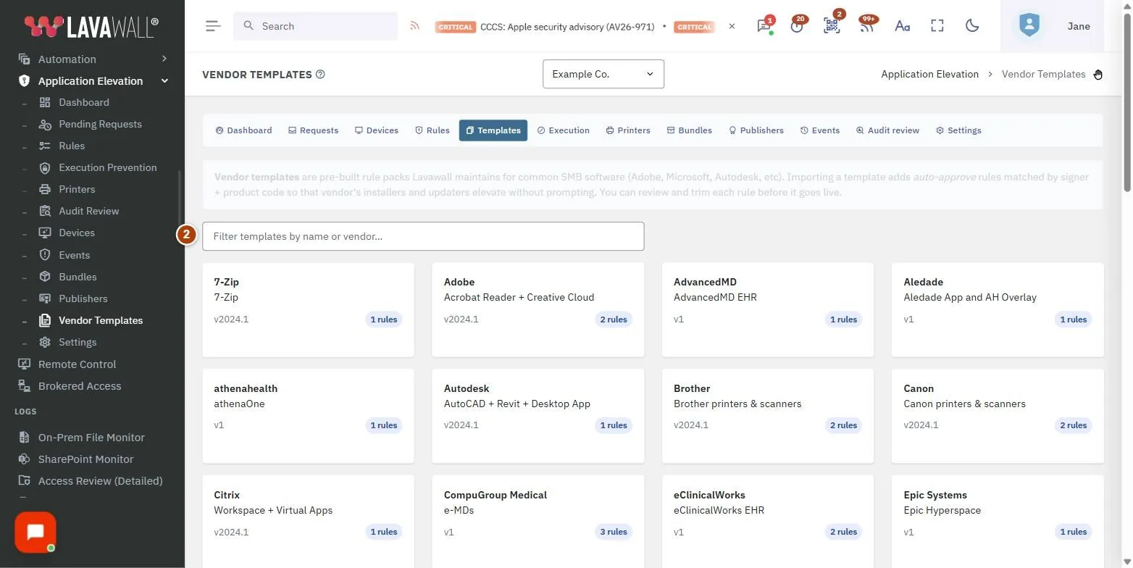Screen dimensions: 1133x568
Task: Open the Autodesk template card
Action: pyautogui.click(x=538, y=417)
